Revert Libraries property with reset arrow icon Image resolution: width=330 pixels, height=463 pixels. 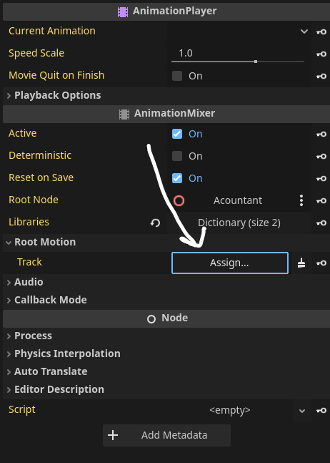(155, 223)
